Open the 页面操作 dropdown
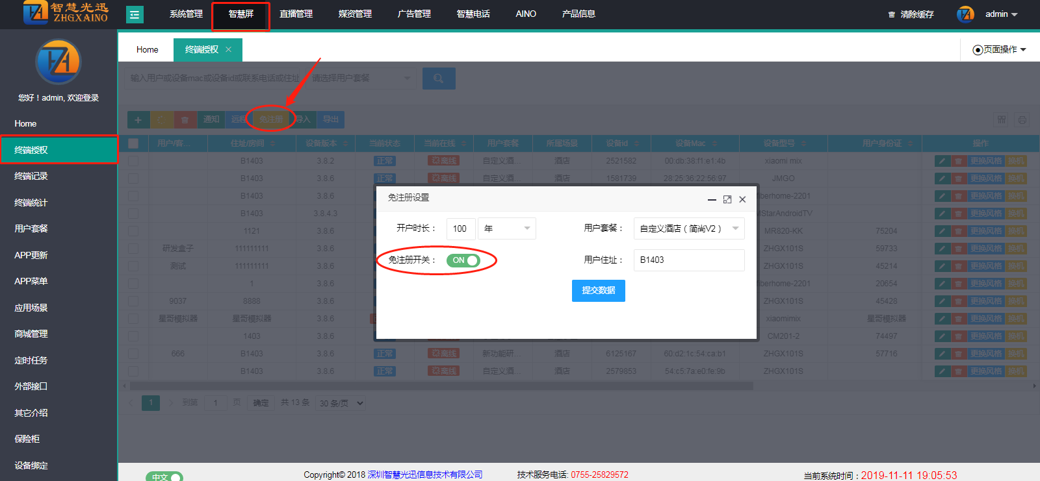The width and height of the screenshot is (1040, 481). coord(1000,49)
